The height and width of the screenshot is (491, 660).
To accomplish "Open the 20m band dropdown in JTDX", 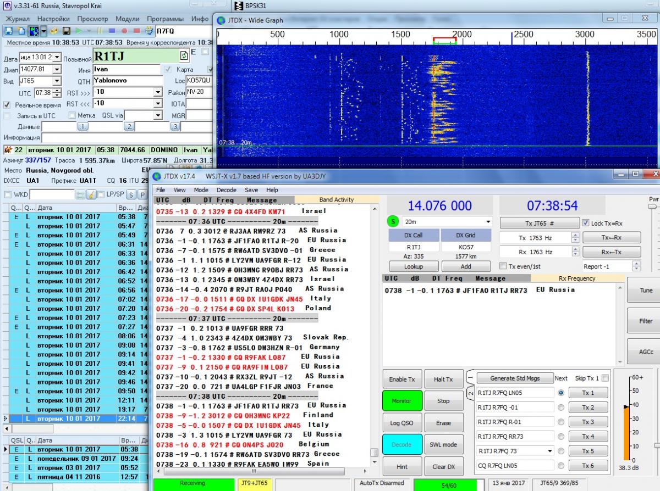I will 487,222.
